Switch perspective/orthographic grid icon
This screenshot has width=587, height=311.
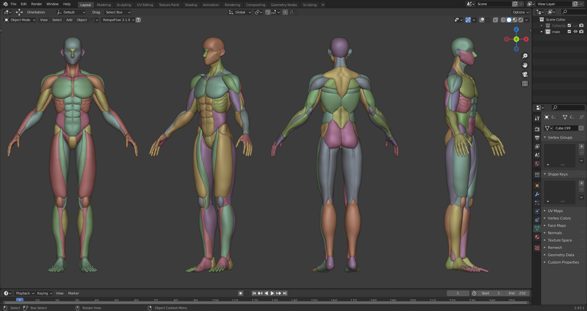tap(525, 84)
